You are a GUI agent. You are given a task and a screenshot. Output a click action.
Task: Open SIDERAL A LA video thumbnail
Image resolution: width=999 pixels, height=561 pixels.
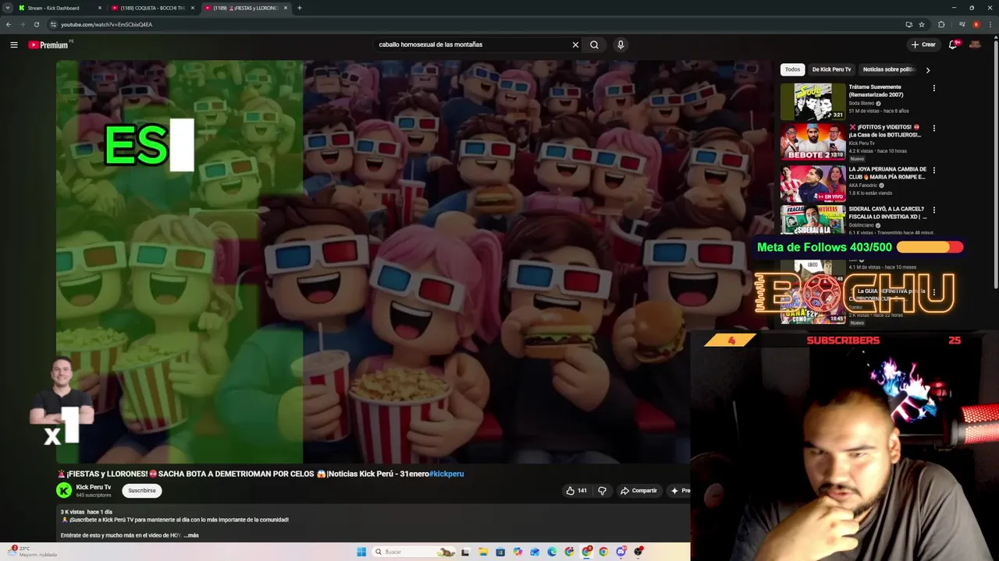(812, 220)
